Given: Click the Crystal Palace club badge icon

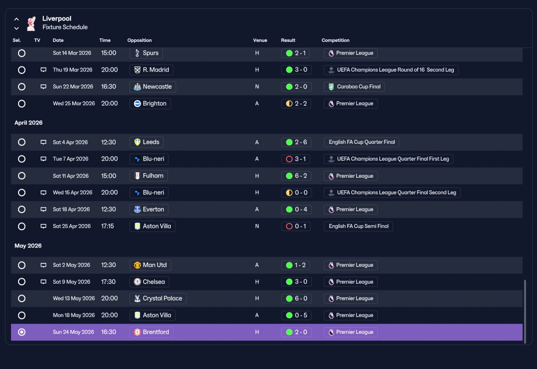Looking at the screenshot, I should 137,299.
